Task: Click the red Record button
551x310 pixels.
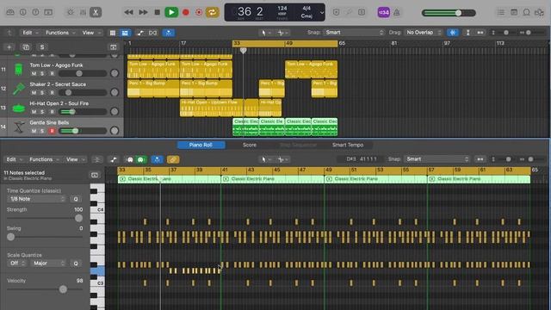Action: (186, 12)
